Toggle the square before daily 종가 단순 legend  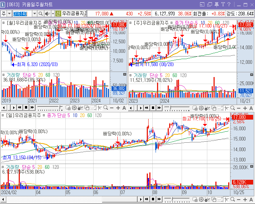(x=44, y=115)
